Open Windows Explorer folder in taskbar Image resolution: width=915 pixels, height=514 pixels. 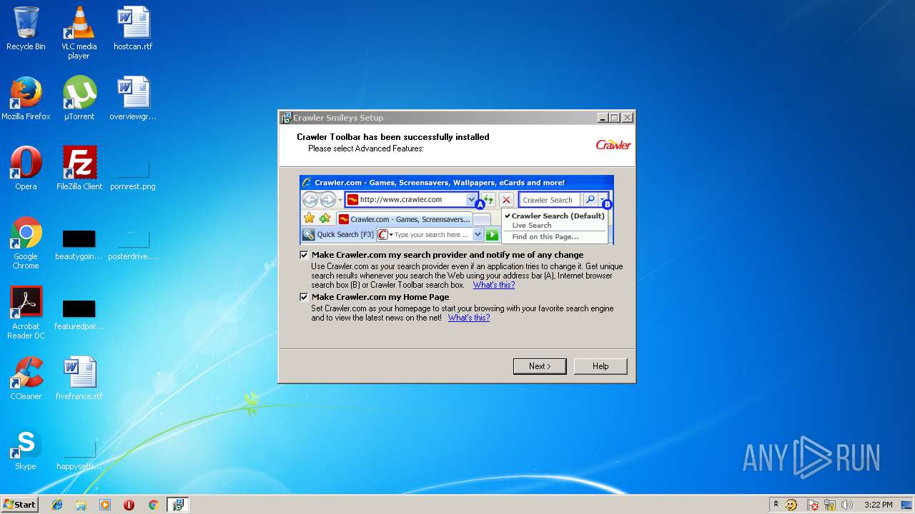coord(81,505)
